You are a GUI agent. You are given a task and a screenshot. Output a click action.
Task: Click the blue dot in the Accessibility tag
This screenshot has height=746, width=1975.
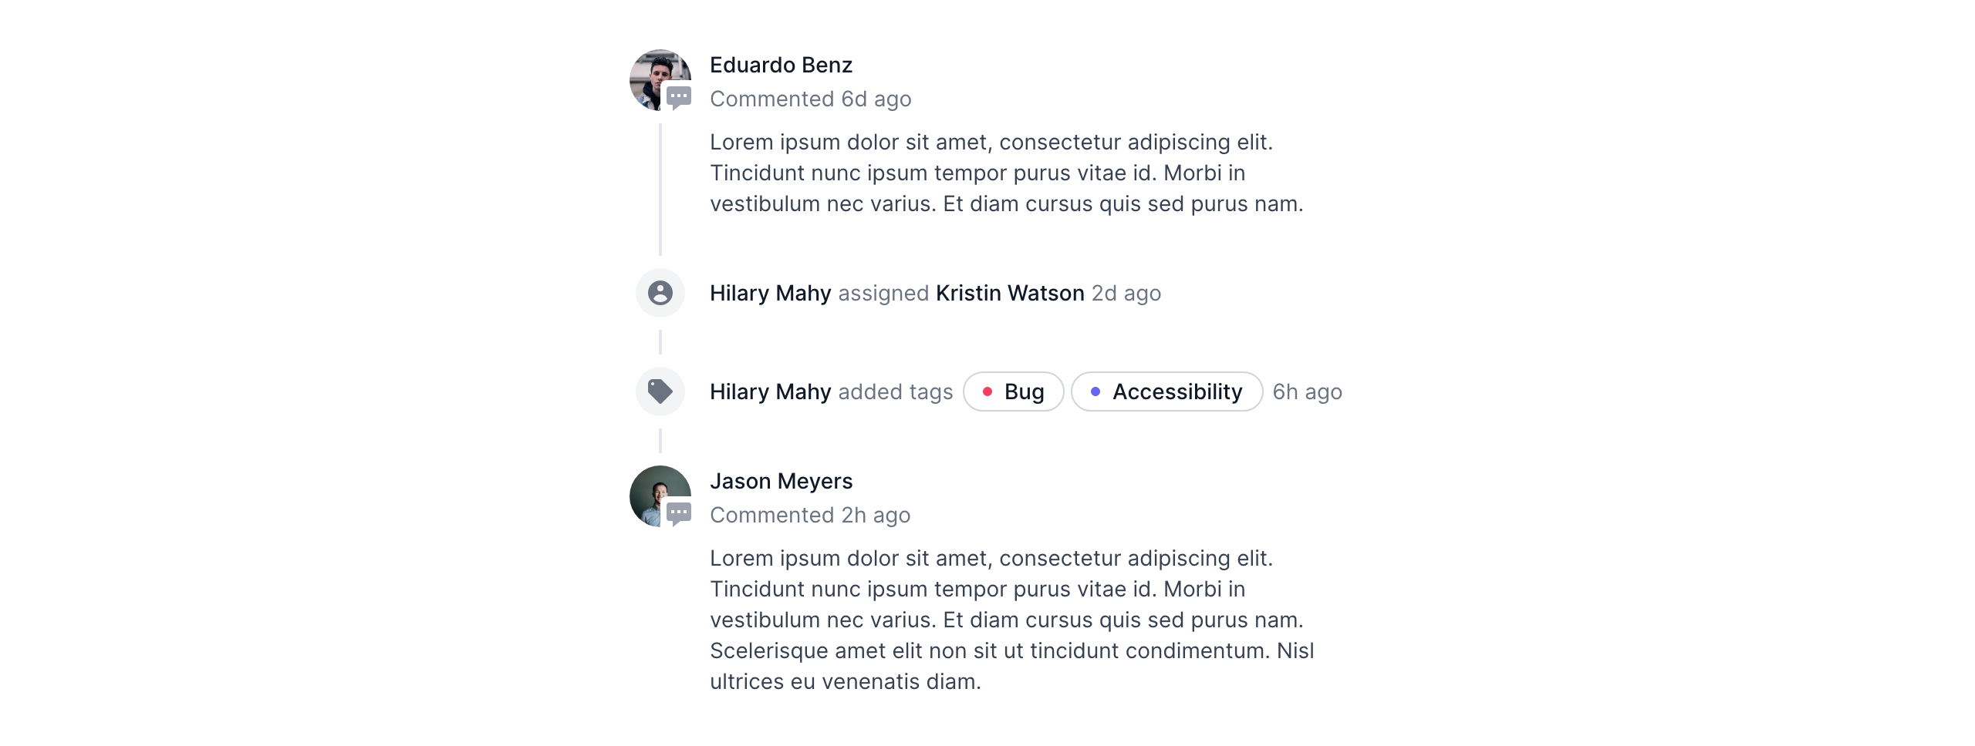1095,392
